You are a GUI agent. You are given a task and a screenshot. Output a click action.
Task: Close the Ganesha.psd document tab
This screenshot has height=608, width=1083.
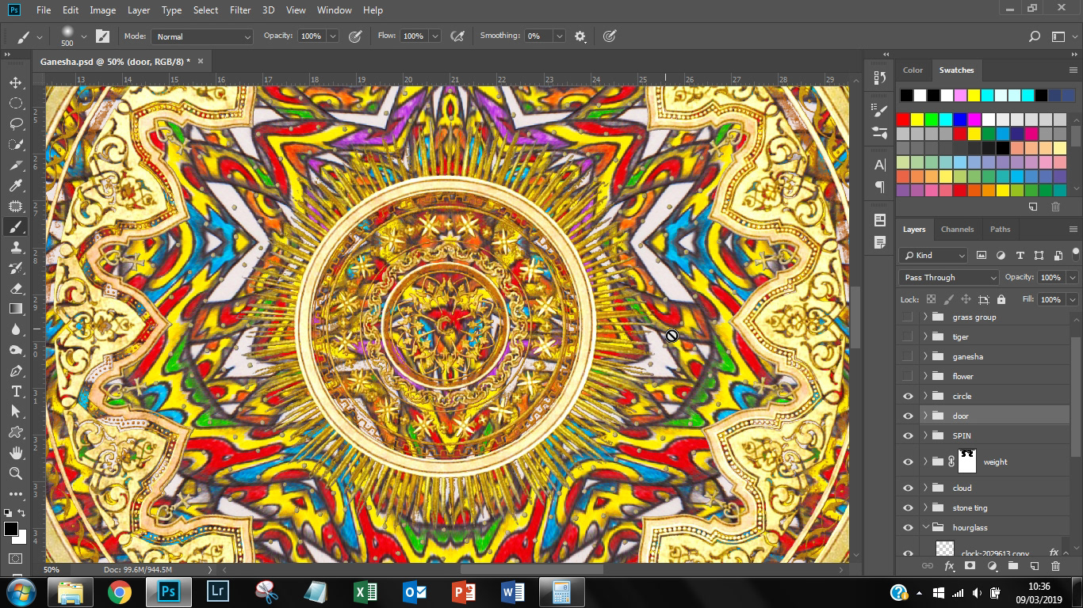[x=201, y=61]
